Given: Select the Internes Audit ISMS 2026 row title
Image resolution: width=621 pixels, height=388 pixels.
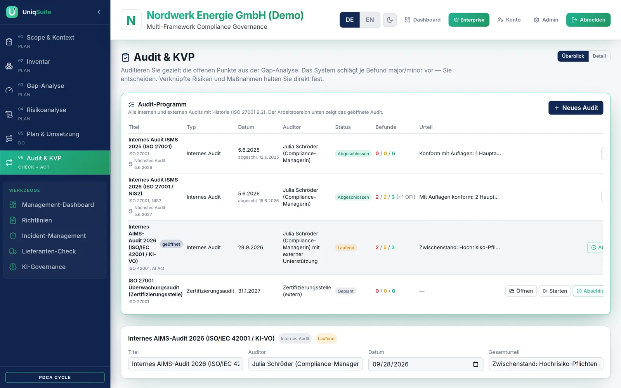Looking at the screenshot, I should coord(153,187).
